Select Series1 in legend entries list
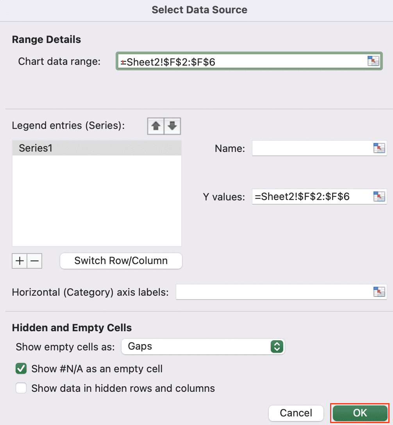This screenshot has height=425, width=393. click(97, 148)
